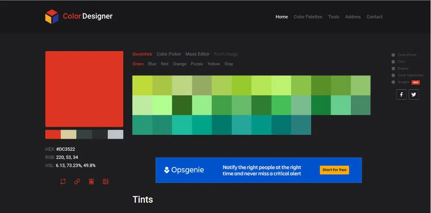
Task: Click the red document icon below HSL
Action: click(91, 182)
